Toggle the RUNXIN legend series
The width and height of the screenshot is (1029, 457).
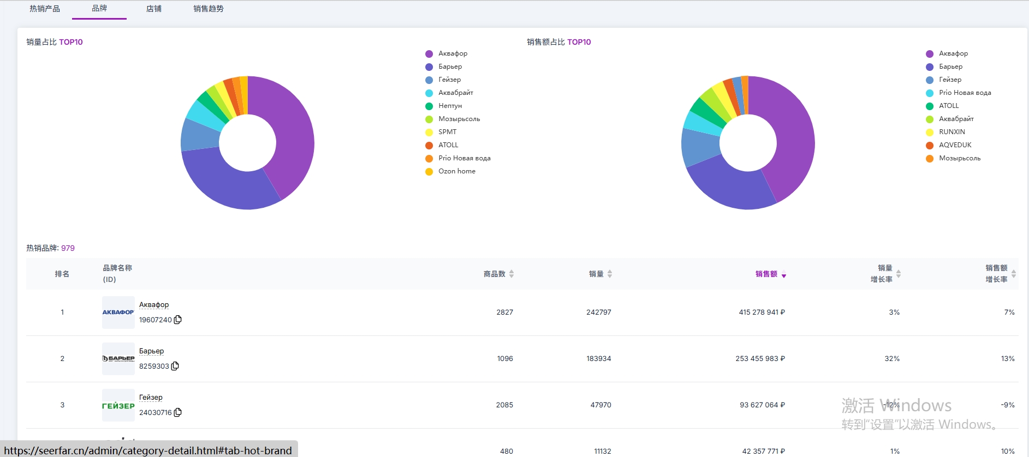[x=945, y=132]
